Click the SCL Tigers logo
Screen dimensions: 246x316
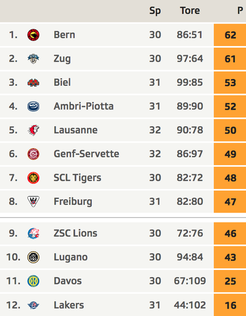pyautogui.click(x=33, y=178)
